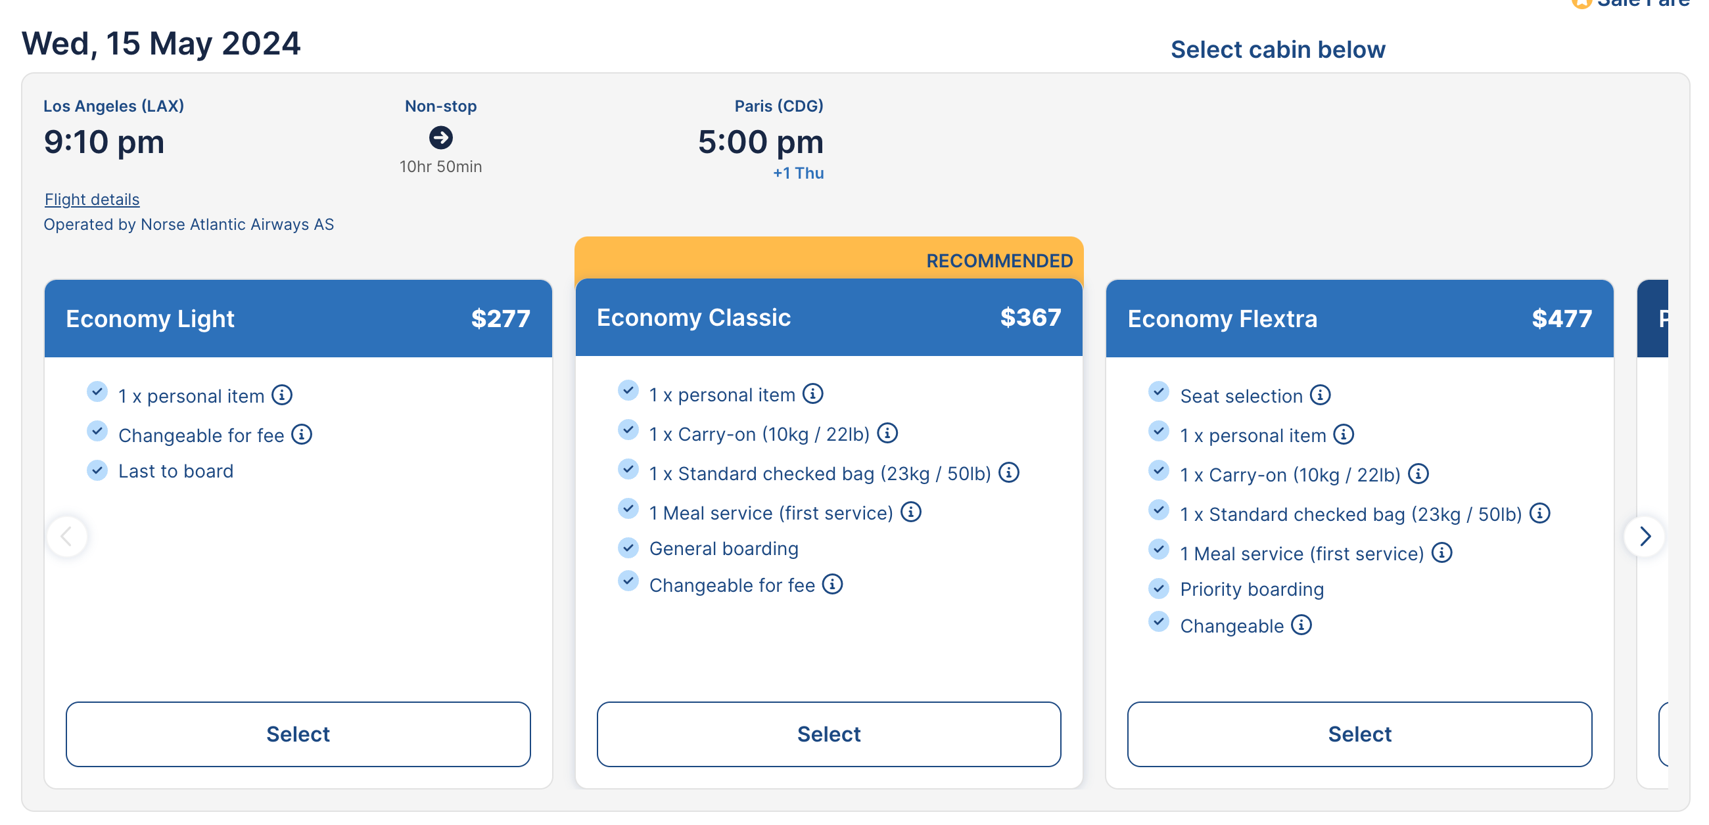Select the Economy Flextra fare
This screenshot has width=1709, height=825.
click(x=1359, y=734)
